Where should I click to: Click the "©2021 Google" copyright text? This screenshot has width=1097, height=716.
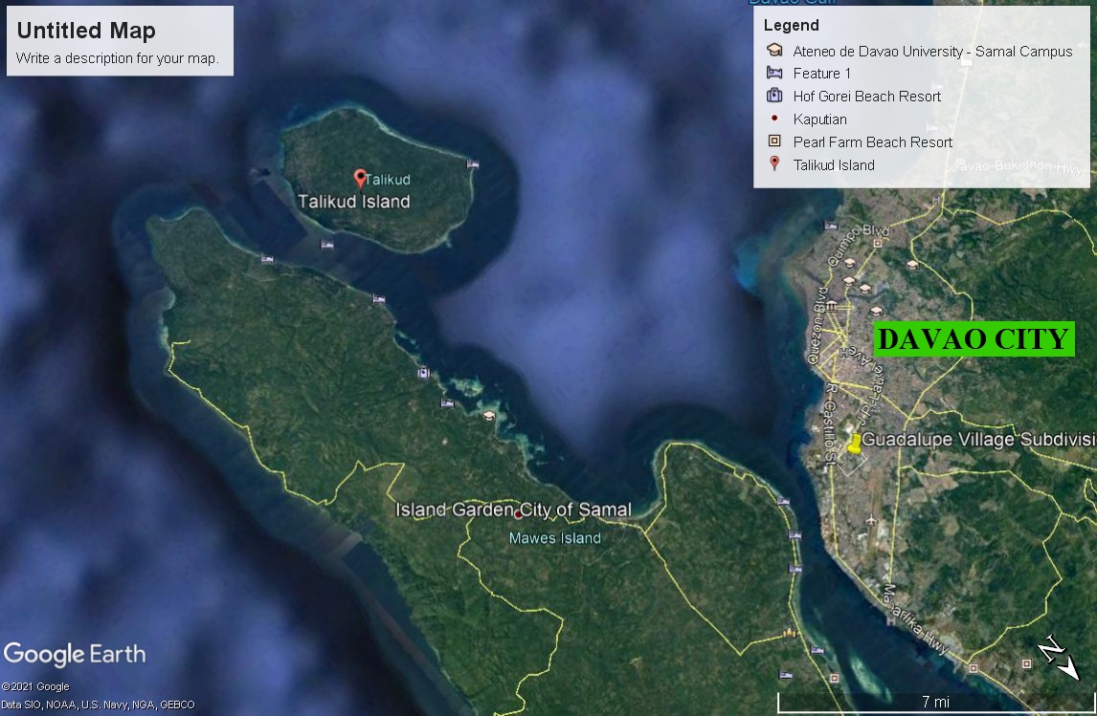pos(35,686)
